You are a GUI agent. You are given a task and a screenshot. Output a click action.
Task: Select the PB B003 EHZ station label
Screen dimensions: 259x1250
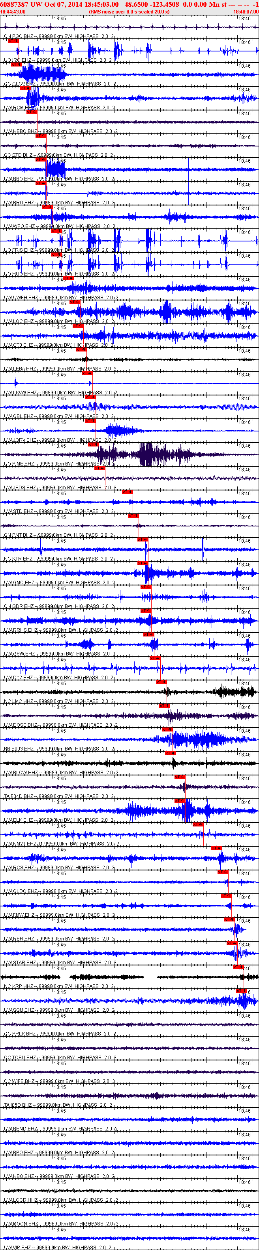[19, 749]
